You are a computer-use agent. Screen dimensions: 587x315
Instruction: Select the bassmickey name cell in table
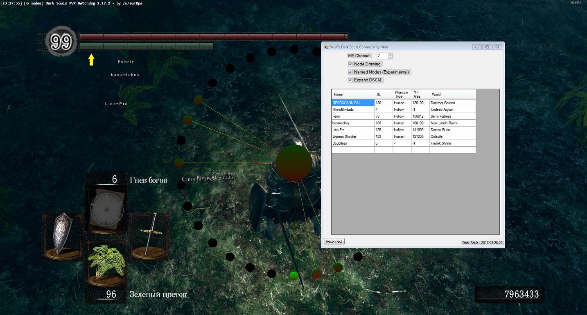(353, 123)
